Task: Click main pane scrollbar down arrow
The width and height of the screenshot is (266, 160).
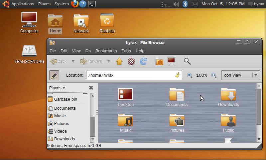Action: tap(259, 140)
